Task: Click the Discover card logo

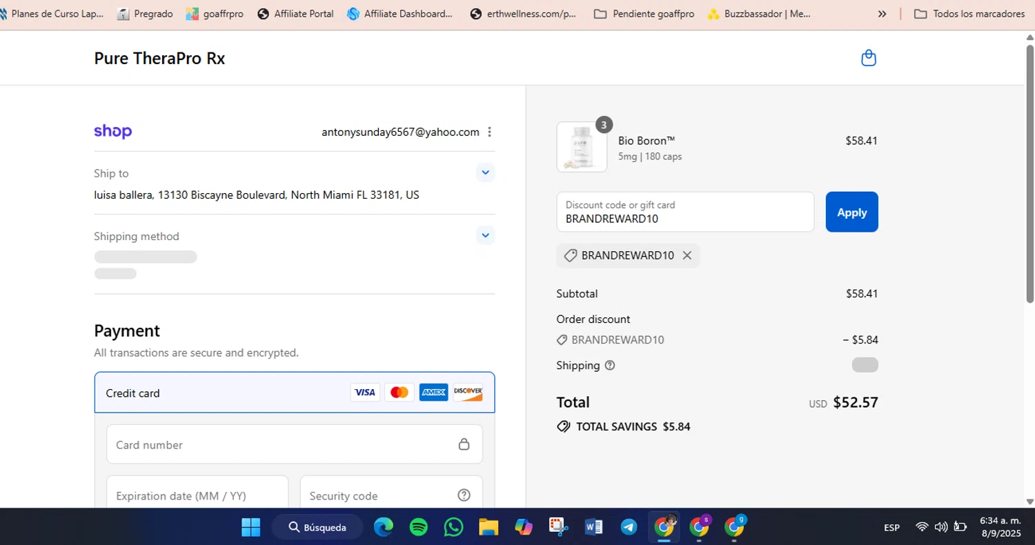Action: (468, 393)
